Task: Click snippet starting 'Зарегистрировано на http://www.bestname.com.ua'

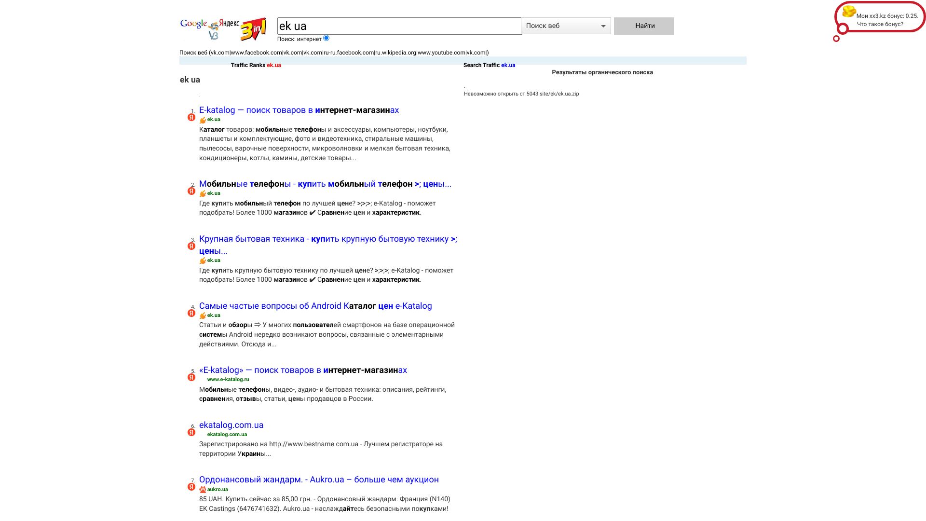Action: pos(321,449)
